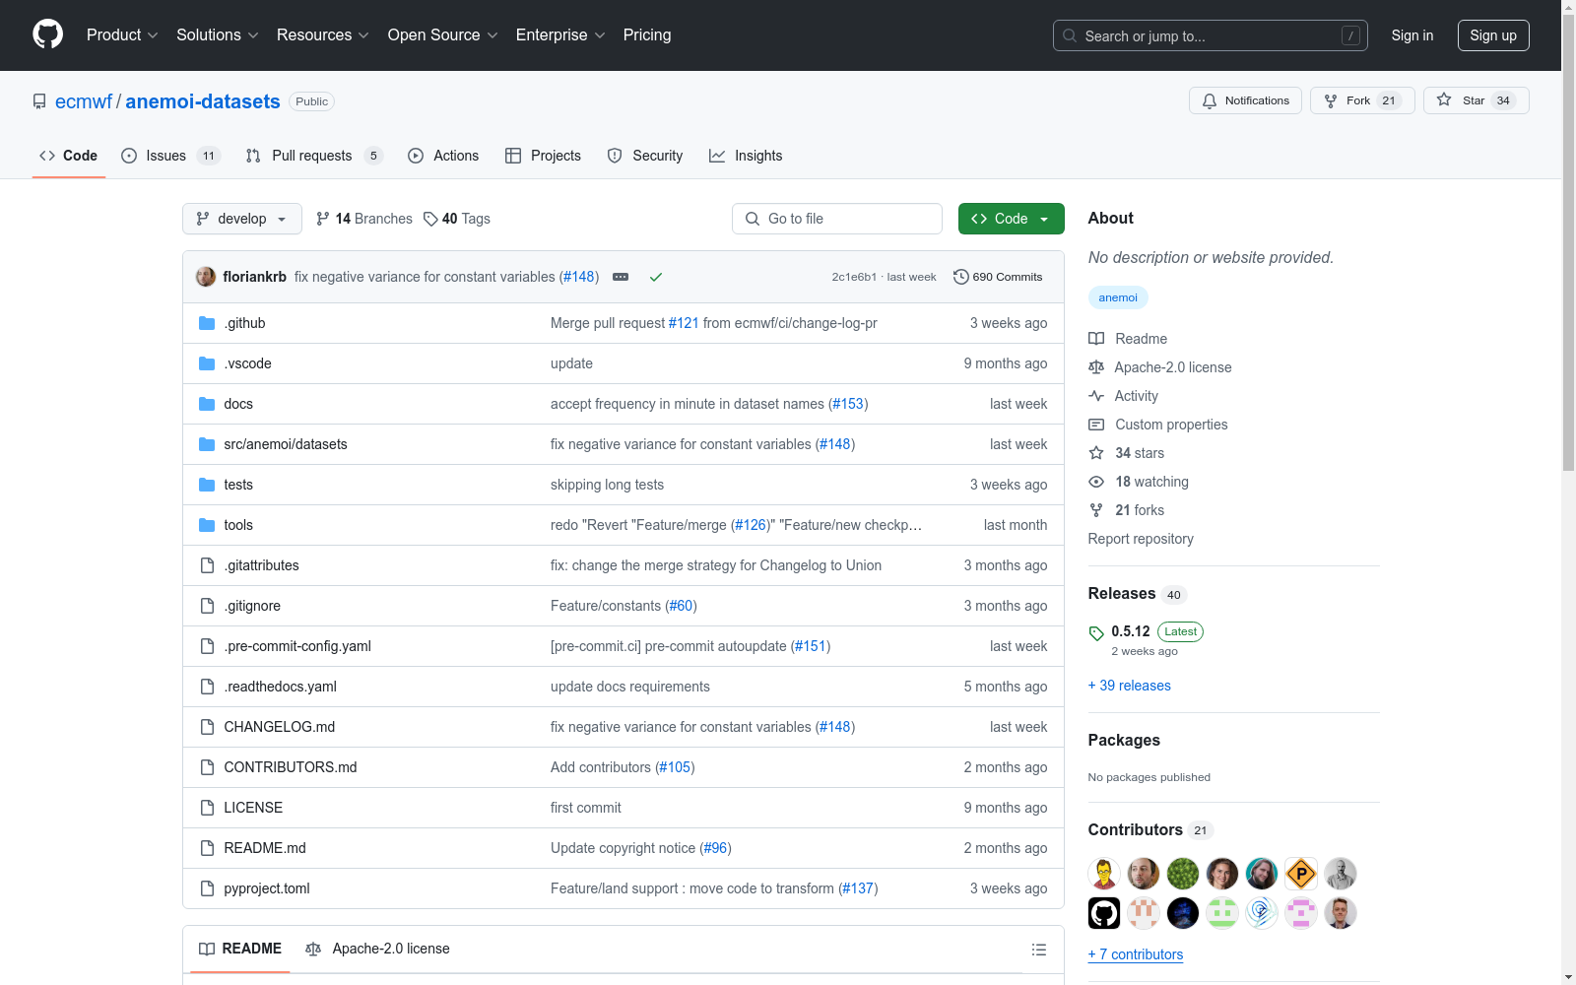Open the + 39 releases link
Screen dimensions: 1576x985
coord(1130,686)
